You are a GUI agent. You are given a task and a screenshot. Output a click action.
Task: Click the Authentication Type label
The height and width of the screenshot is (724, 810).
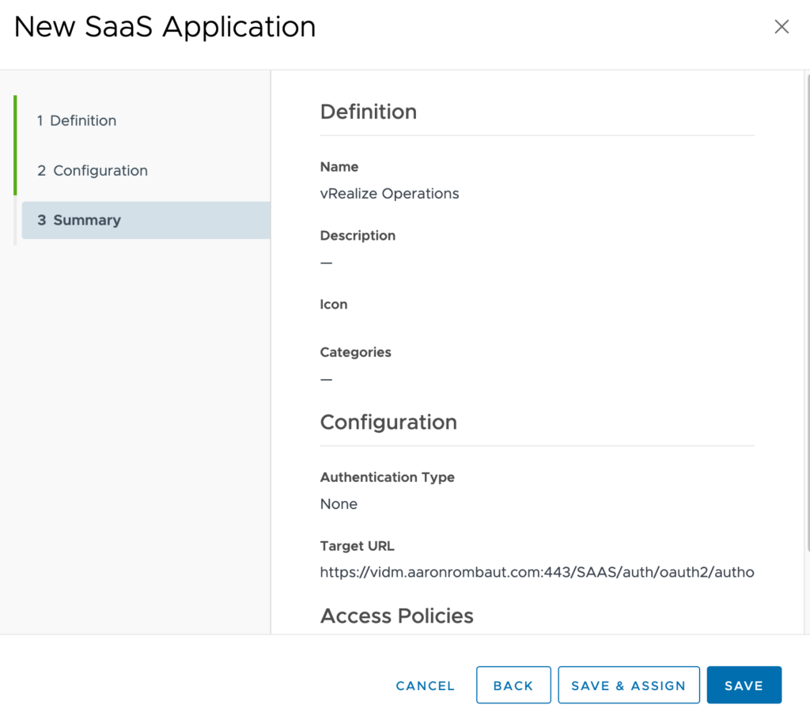click(x=387, y=477)
